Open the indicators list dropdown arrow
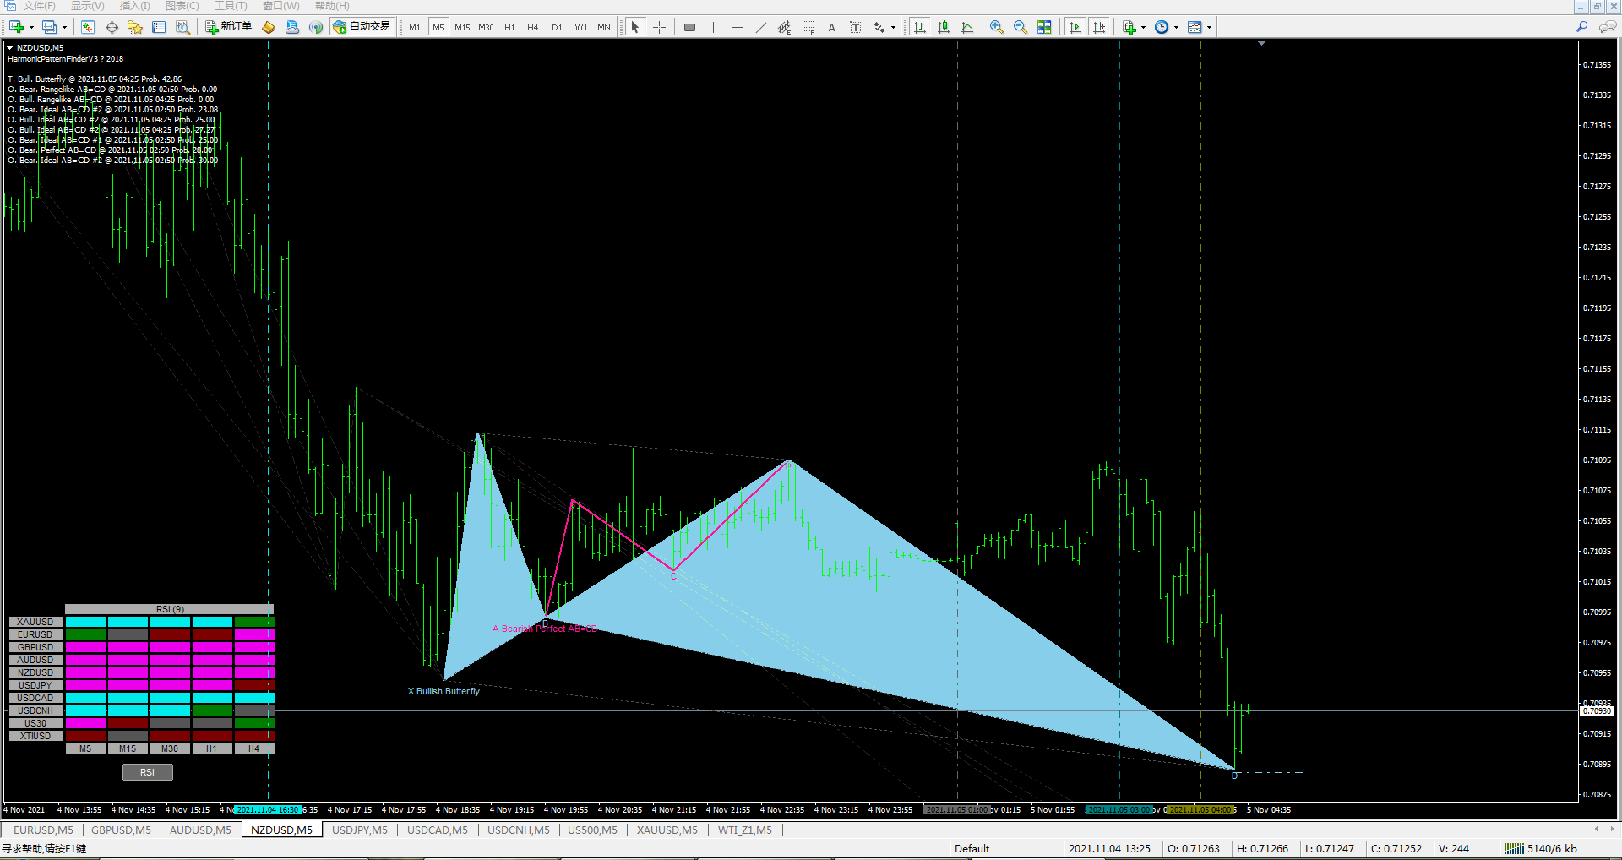The image size is (1622, 860). (x=1143, y=28)
